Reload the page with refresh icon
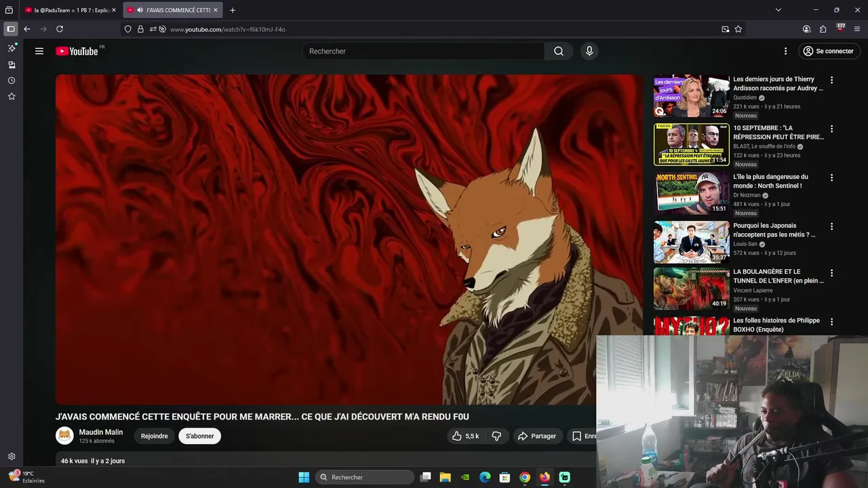 60,29
